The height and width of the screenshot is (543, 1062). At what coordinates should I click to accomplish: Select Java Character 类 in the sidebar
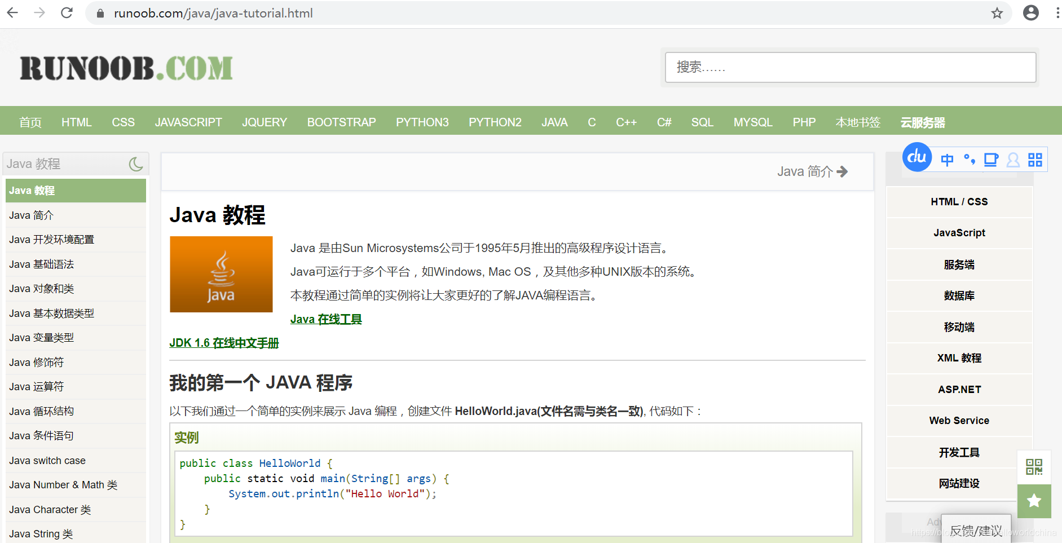[x=76, y=510]
